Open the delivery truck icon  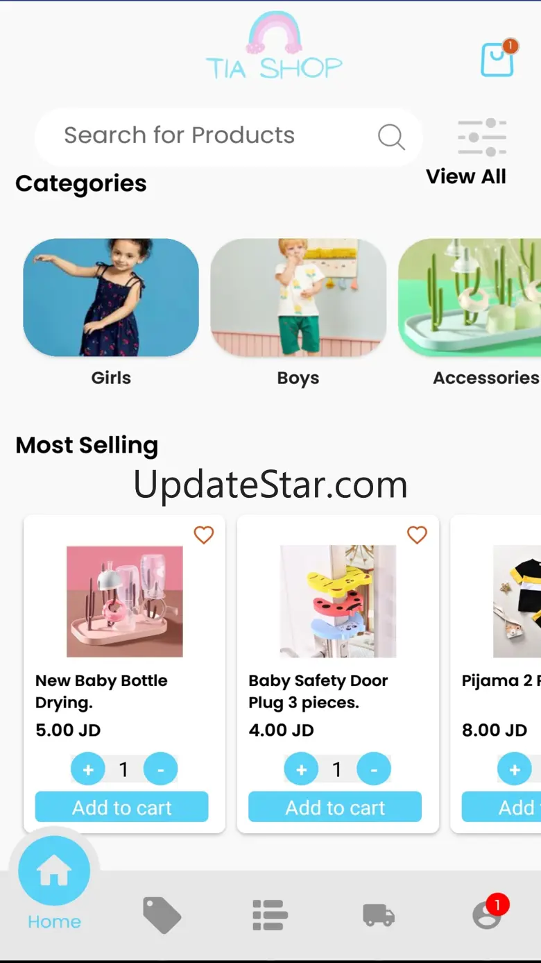coord(379,914)
